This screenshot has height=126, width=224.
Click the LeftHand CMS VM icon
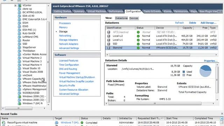20,37
